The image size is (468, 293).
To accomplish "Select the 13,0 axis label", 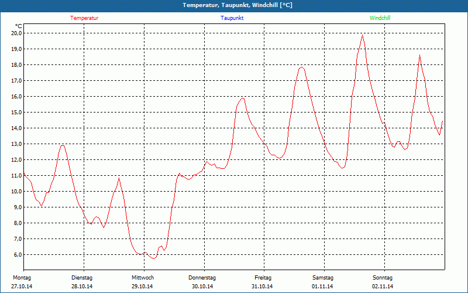I will pyautogui.click(x=16, y=144).
